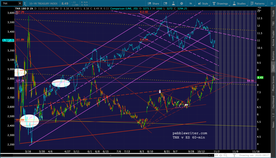Open the Drawing set selector
The height and width of the screenshot is (158, 276).
click(254, 155)
